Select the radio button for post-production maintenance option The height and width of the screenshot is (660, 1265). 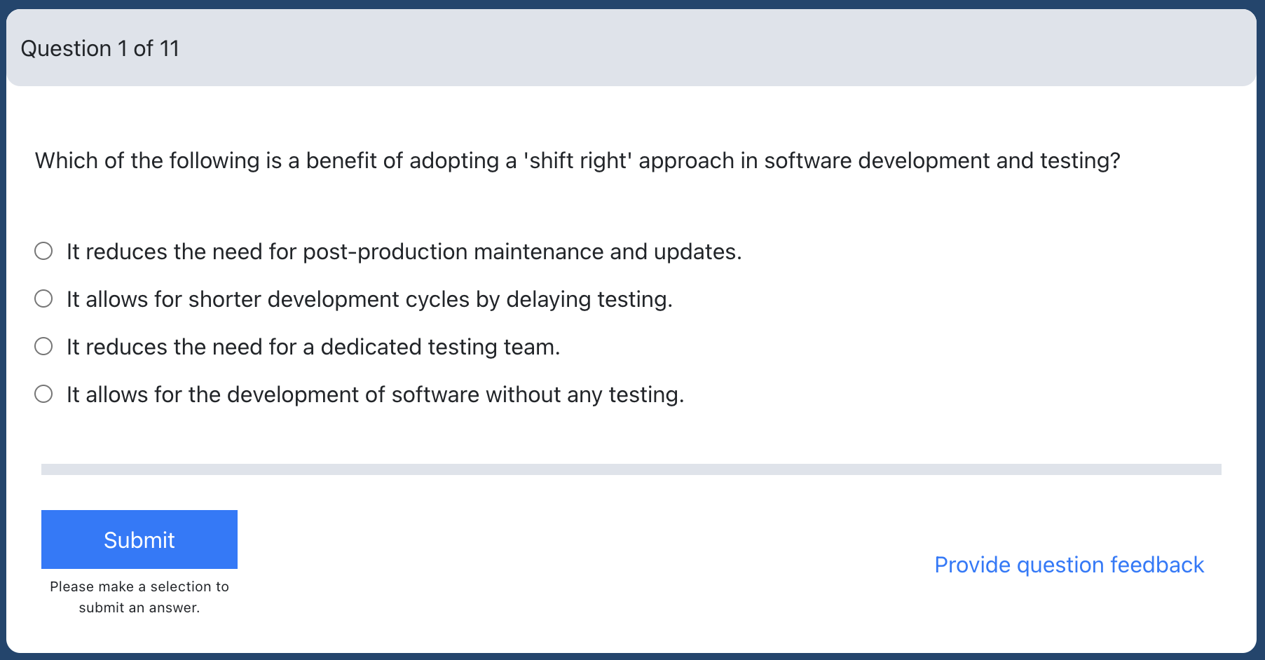coord(43,251)
